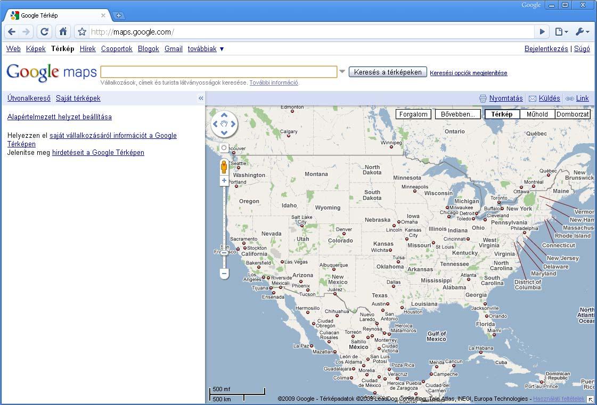This screenshot has height=405, width=597.
Task: Click the Link text link
Action: coord(582,98)
